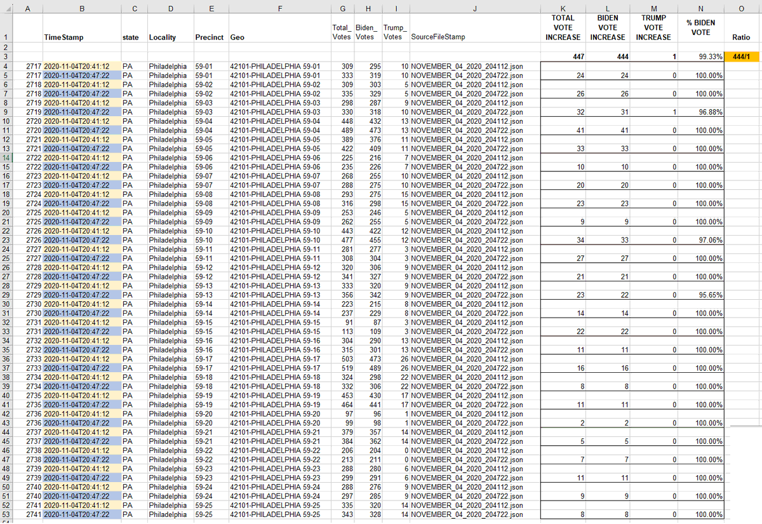Select Biden votes cell showing 109
762x524 pixels.
368,331
